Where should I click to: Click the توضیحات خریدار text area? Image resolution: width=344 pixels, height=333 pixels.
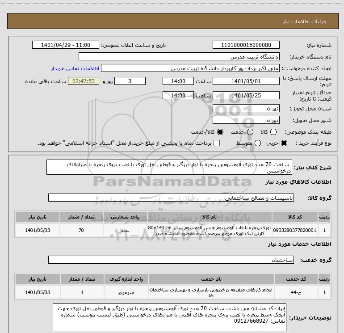point(169,317)
